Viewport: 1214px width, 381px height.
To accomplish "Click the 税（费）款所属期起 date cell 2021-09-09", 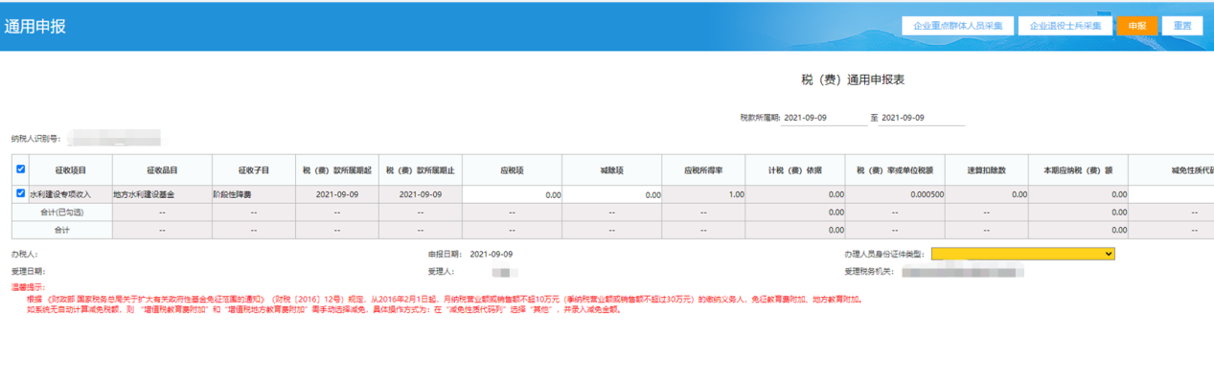I will [x=336, y=194].
